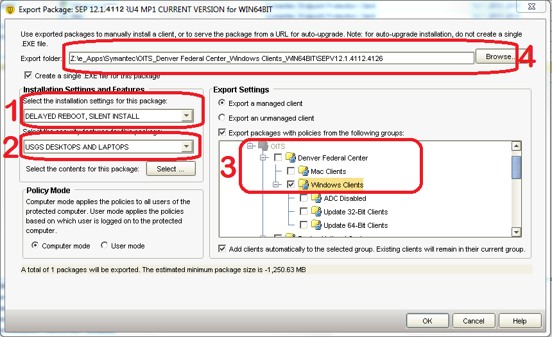Select the Update 32-Bit Clients tree label
Image resolution: width=552 pixels, height=337 pixels.
pyautogui.click(x=356, y=212)
